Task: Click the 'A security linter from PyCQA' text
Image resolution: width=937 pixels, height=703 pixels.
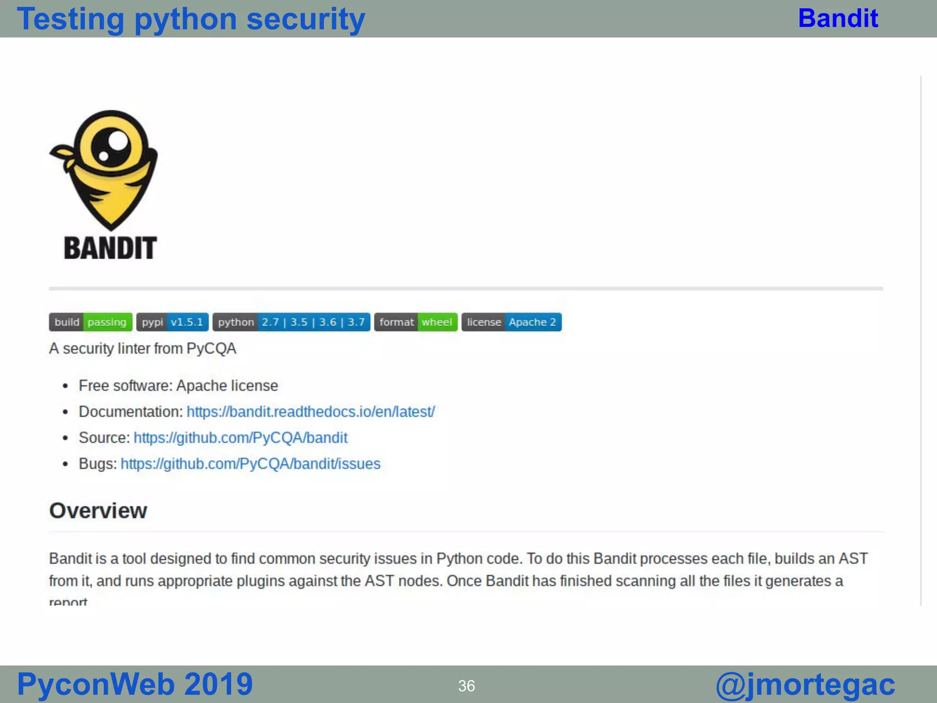Action: click(x=143, y=349)
